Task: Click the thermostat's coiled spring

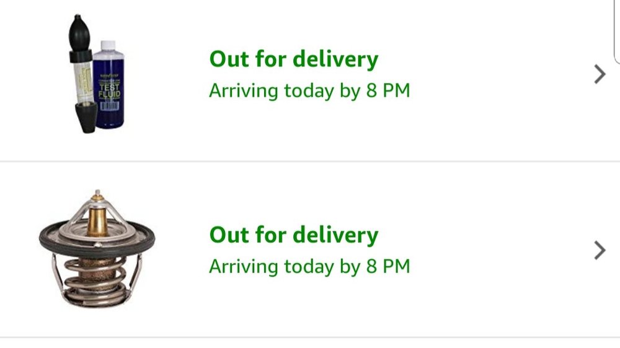Action: point(97,276)
